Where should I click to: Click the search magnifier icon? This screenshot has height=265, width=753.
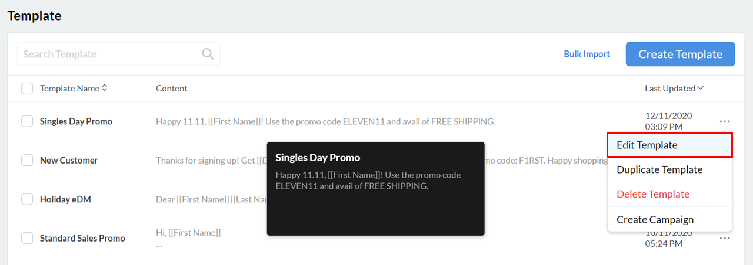208,54
